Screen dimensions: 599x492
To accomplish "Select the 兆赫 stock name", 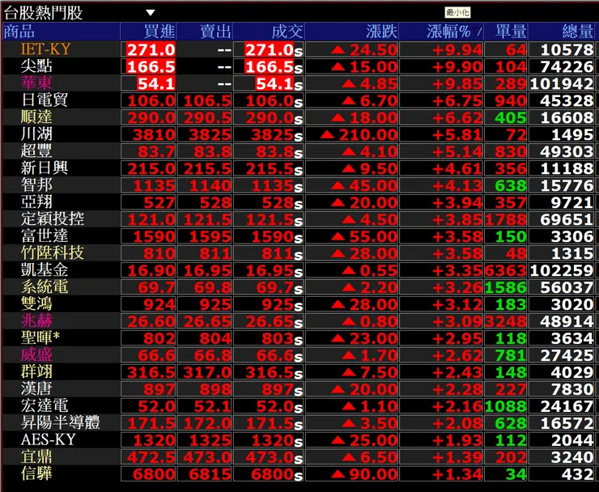I will (36, 320).
